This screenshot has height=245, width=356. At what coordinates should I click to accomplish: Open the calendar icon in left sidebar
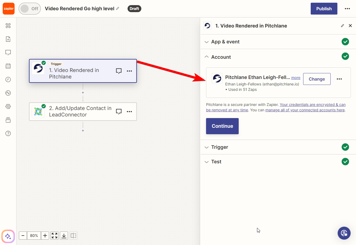click(8, 66)
